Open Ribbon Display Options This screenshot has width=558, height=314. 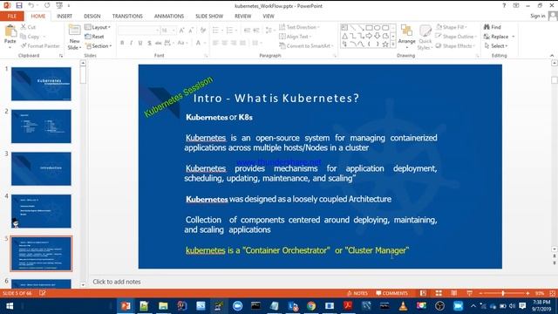click(516, 6)
